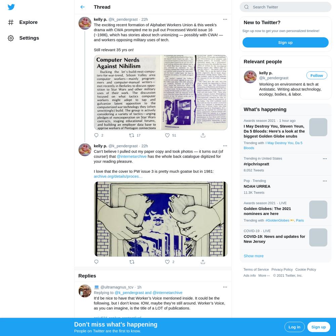
Task: Expand the More footer menu
Action: [264, 276]
